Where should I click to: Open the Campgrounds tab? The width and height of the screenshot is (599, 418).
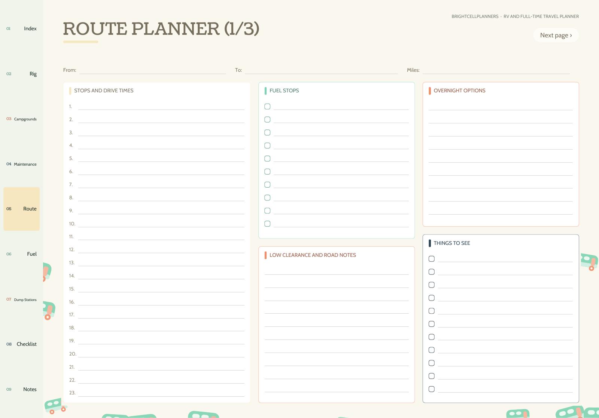(21, 119)
